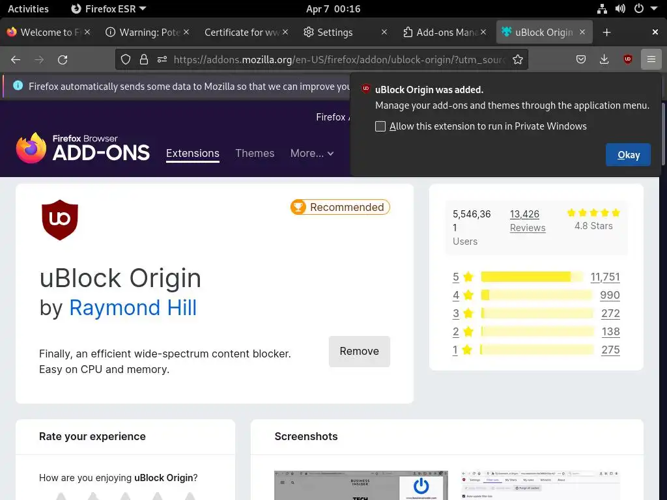Image resolution: width=667 pixels, height=500 pixels.
Task: Open the 11,751 five-star reviews count
Action: click(x=605, y=277)
